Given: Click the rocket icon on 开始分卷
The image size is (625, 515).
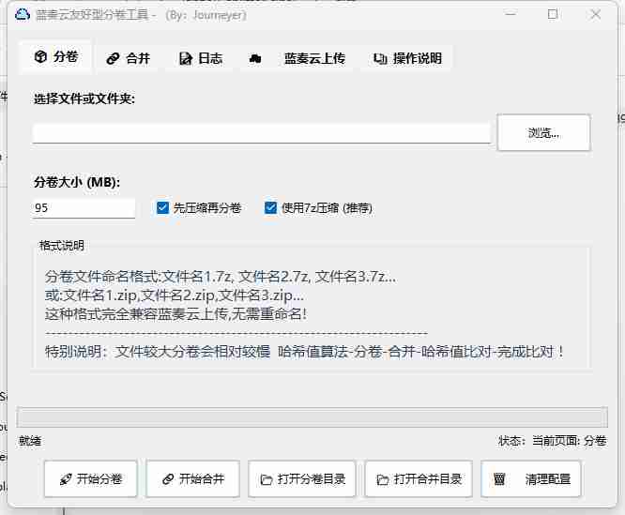Looking at the screenshot, I should [66, 479].
